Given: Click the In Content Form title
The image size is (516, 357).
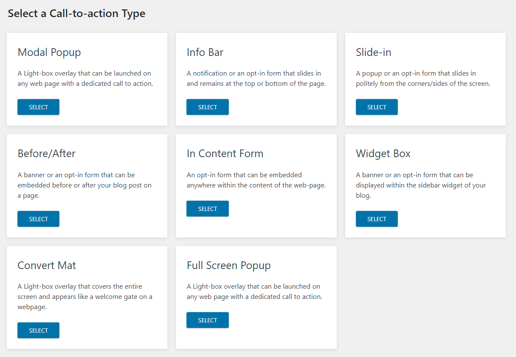Looking at the screenshot, I should pos(225,154).
